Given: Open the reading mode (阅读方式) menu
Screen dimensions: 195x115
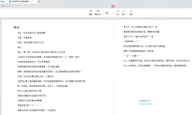Looking at the screenshot, I should point(98,13).
